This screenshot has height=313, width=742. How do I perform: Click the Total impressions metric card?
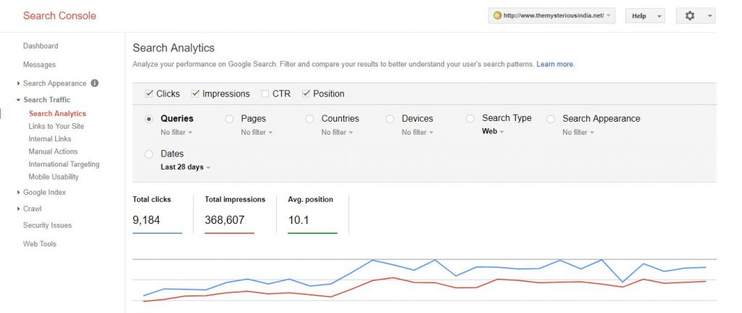(x=234, y=214)
